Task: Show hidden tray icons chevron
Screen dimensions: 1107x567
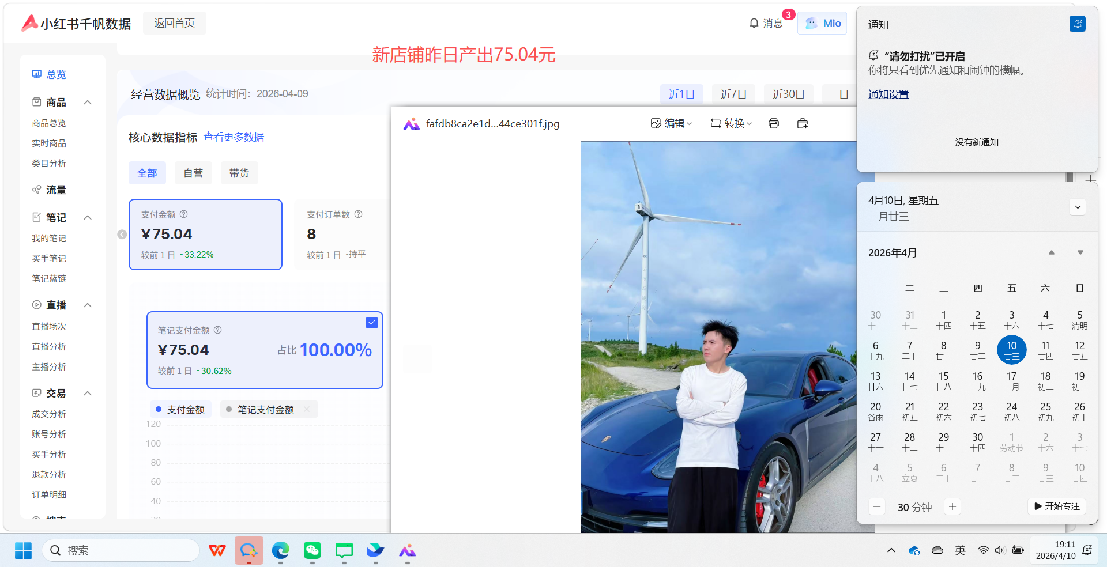Action: click(891, 550)
